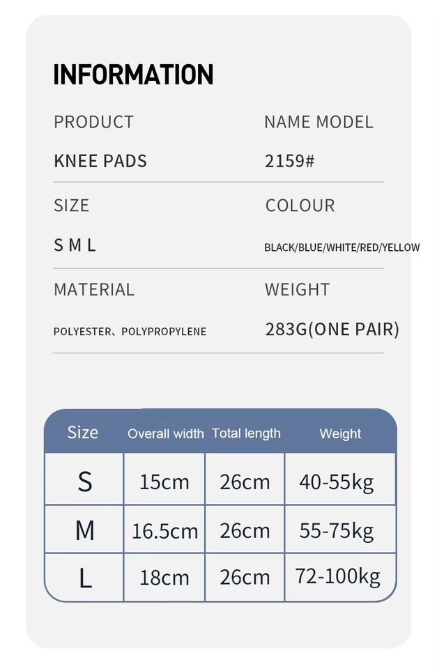Click the 55-75kg weight range cell
Image resolution: width=437 pixels, height=669 pixels.
click(337, 531)
